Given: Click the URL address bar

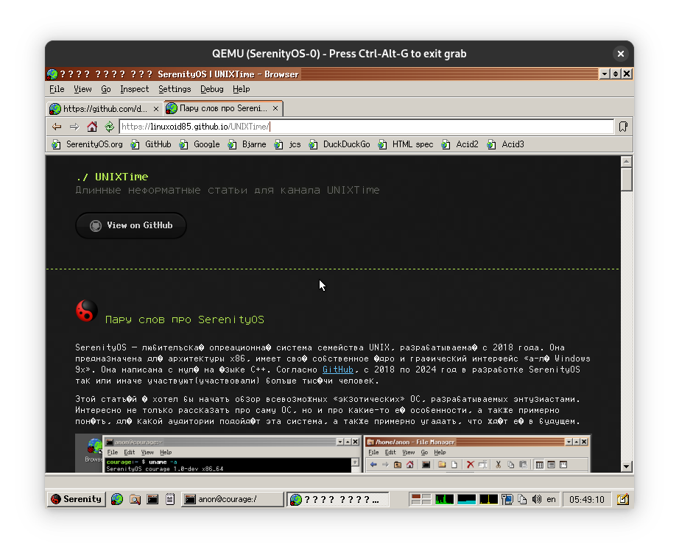Looking at the screenshot, I should pos(366,127).
